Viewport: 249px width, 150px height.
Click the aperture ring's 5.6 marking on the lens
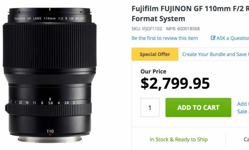coord(50,103)
